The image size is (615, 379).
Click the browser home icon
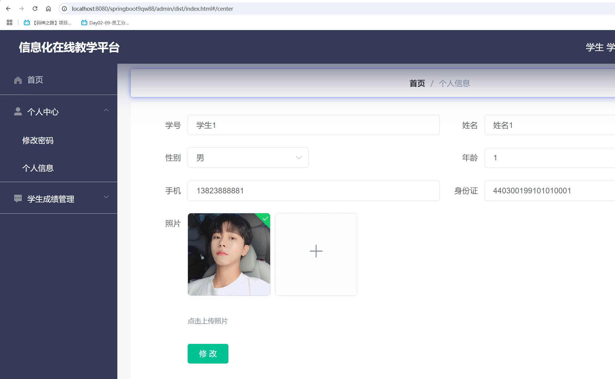coord(48,9)
